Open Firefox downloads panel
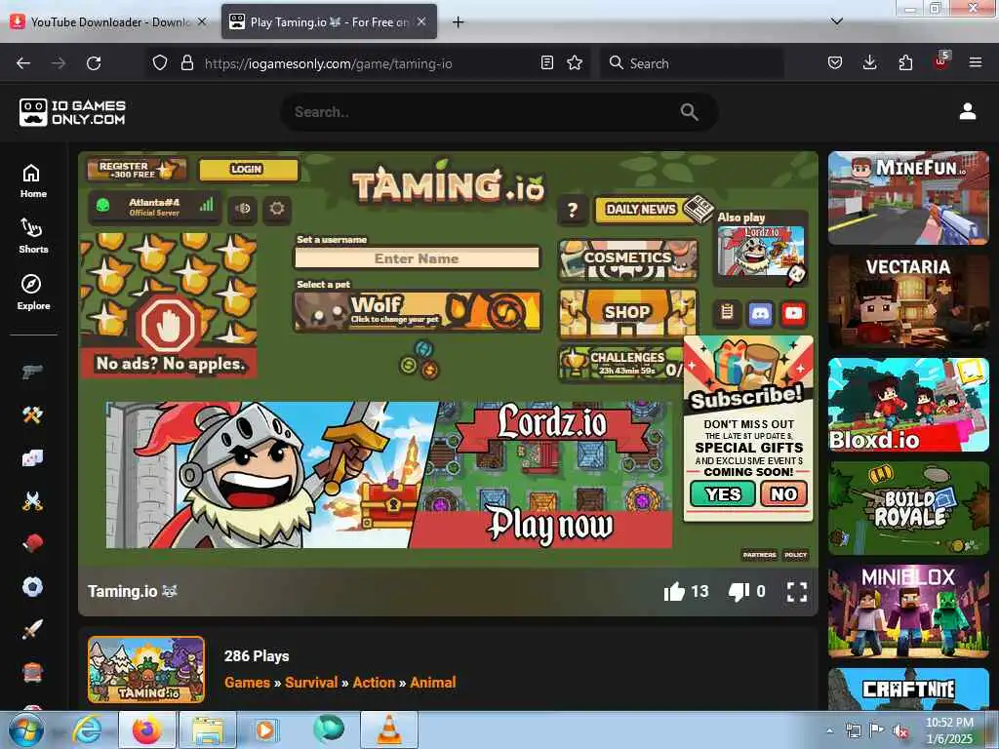 [x=869, y=63]
